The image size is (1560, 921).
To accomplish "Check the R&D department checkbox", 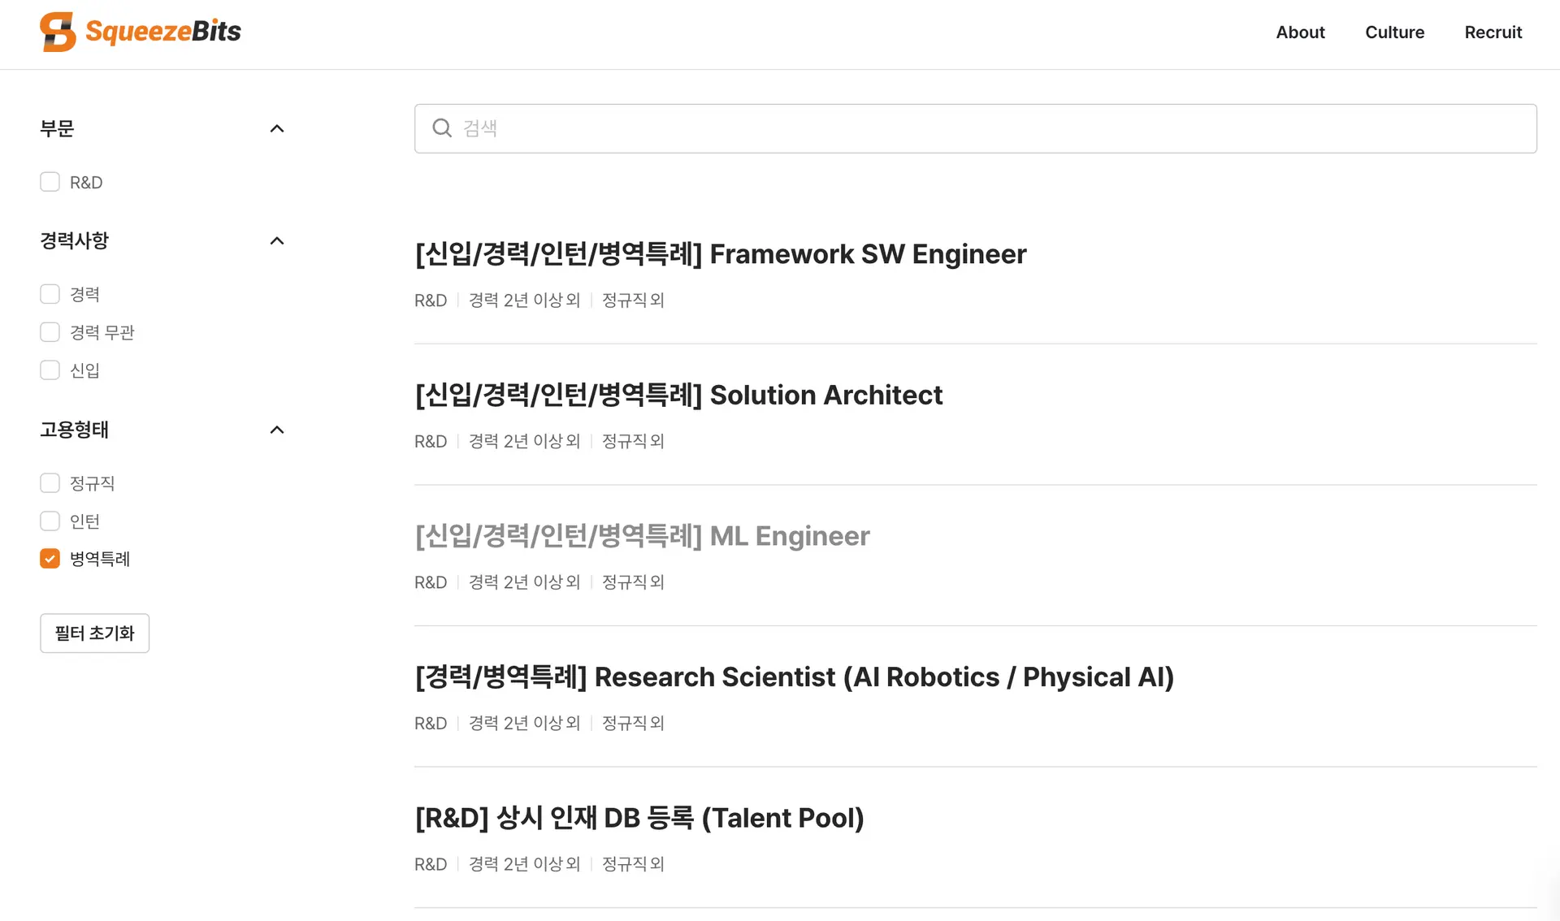I will click(50, 182).
